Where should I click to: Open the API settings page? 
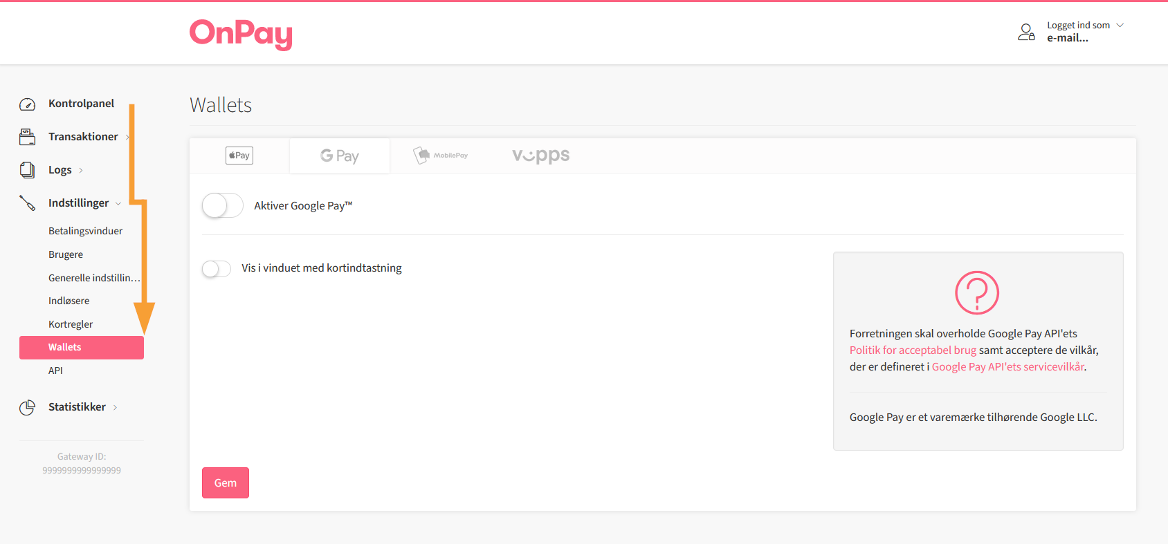55,371
